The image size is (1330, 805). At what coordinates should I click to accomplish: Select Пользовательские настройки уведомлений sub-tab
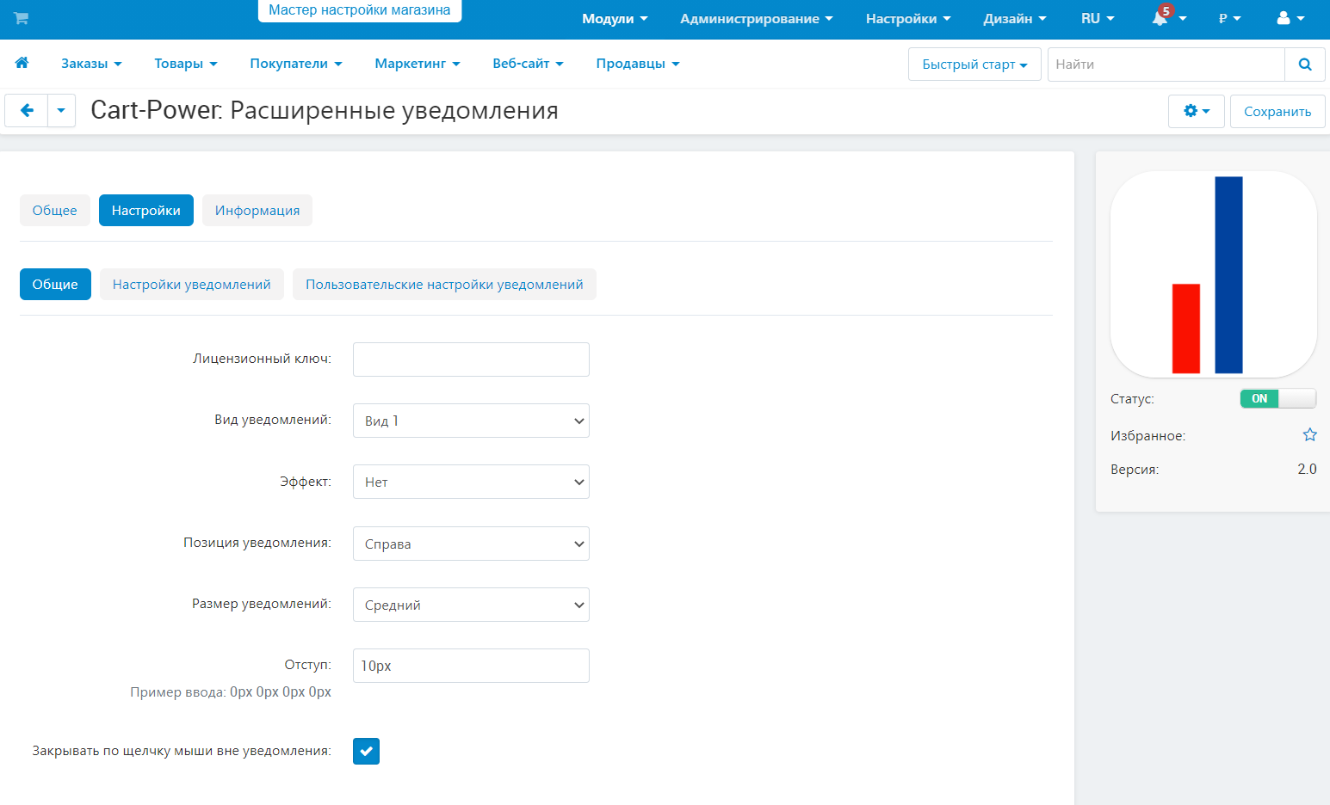point(444,285)
